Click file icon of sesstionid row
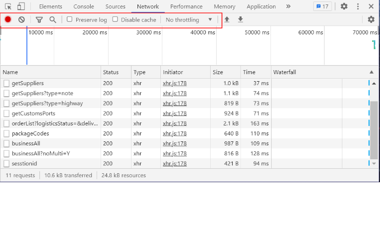The height and width of the screenshot is (234, 380). (x=6, y=163)
